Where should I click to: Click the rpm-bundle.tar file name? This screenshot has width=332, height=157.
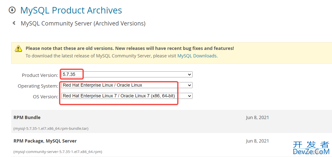(51, 129)
